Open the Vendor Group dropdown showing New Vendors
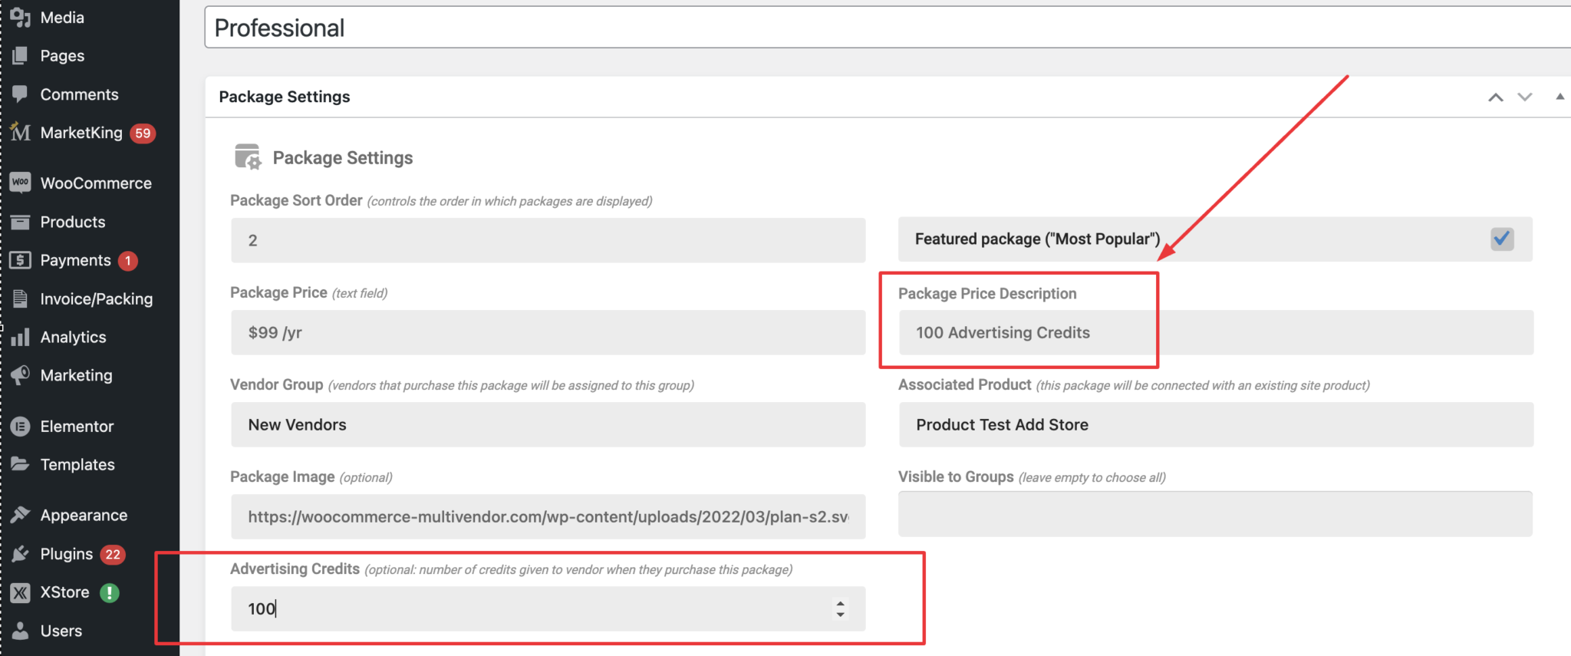This screenshot has width=1571, height=656. point(548,424)
